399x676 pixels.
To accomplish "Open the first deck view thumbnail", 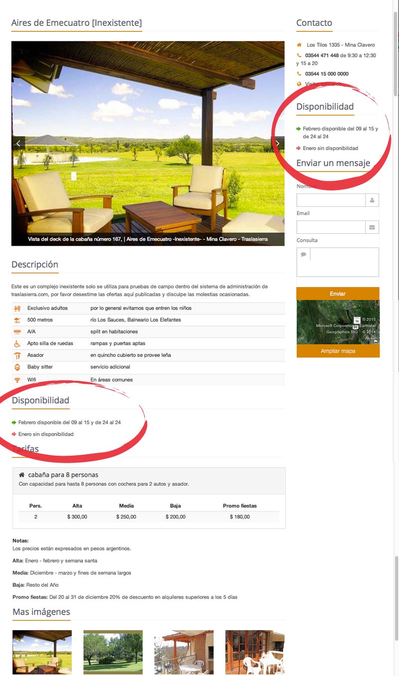I will pyautogui.click(x=42, y=652).
